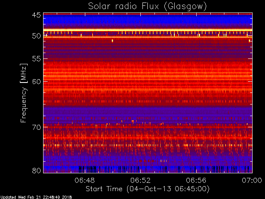Click the 'Updated Wed Feb 21' timestamp text
Viewport: 265px width, 199px height.
click(36, 197)
